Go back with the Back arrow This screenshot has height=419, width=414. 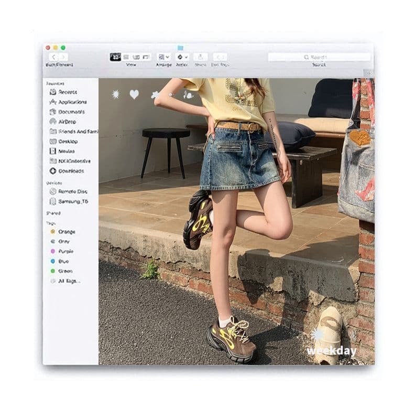tap(53, 57)
